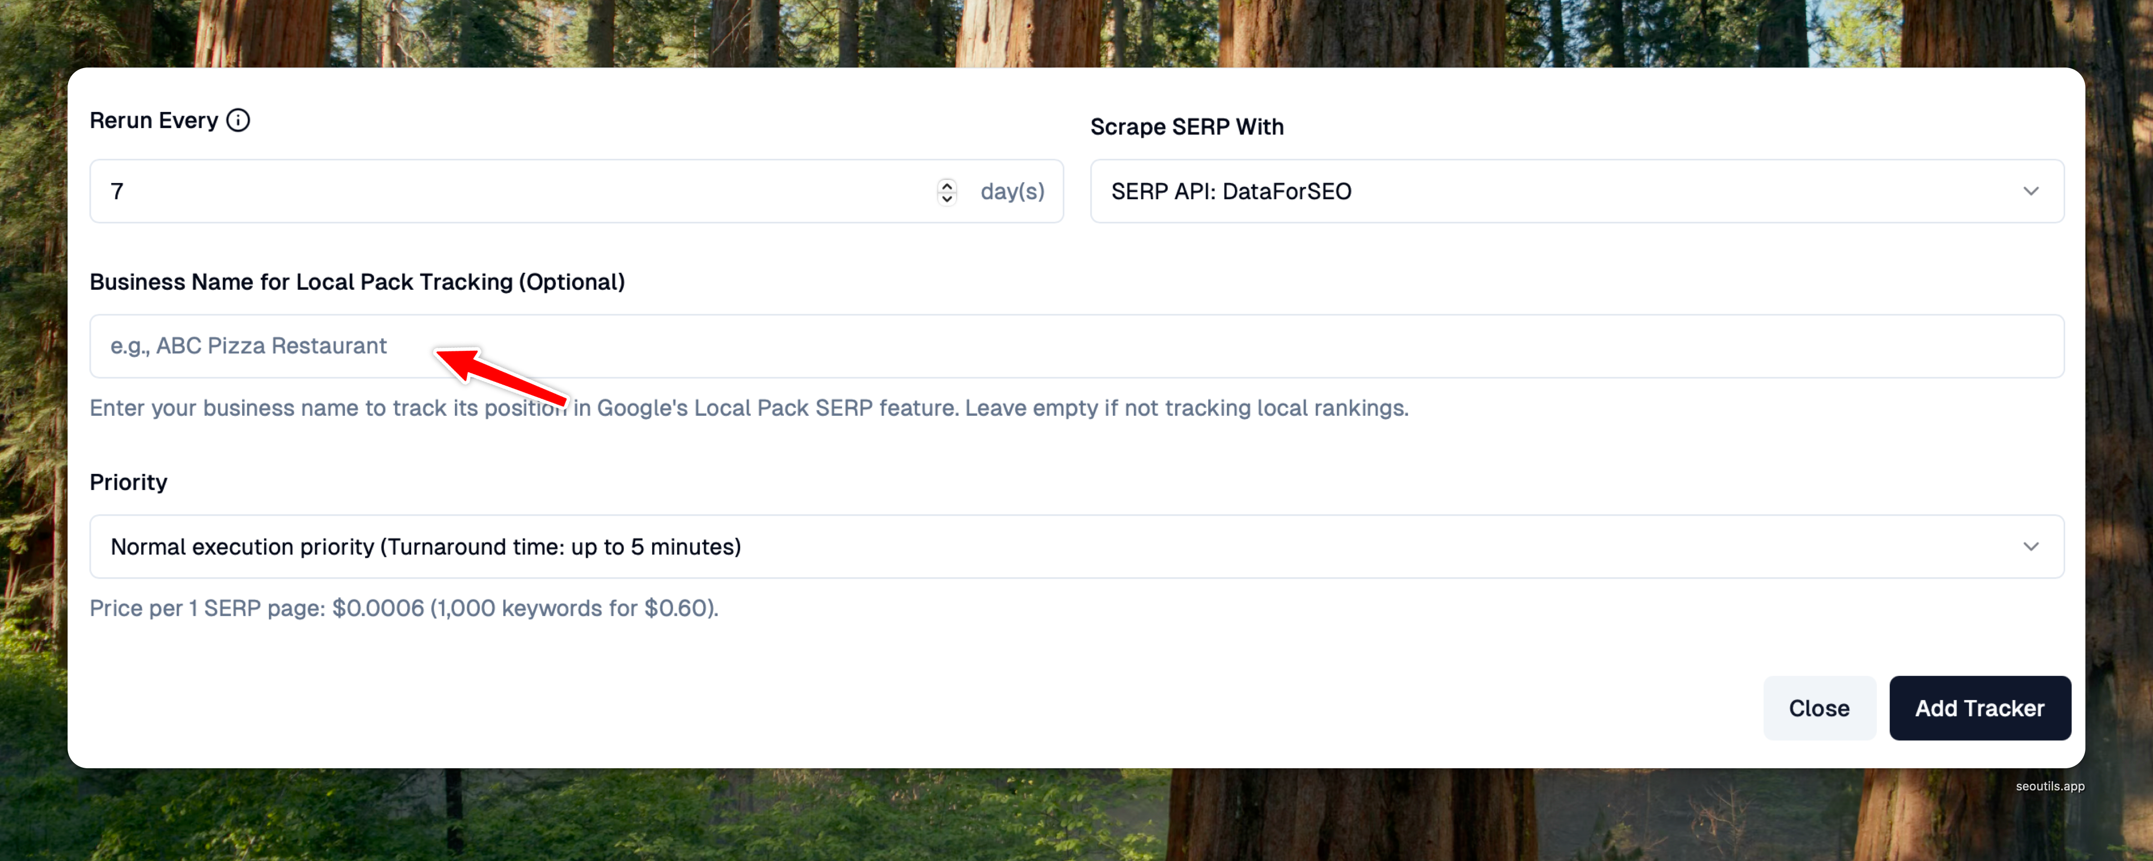Click the Price per SERP page note
Screen dimensions: 2153x861
(404, 608)
